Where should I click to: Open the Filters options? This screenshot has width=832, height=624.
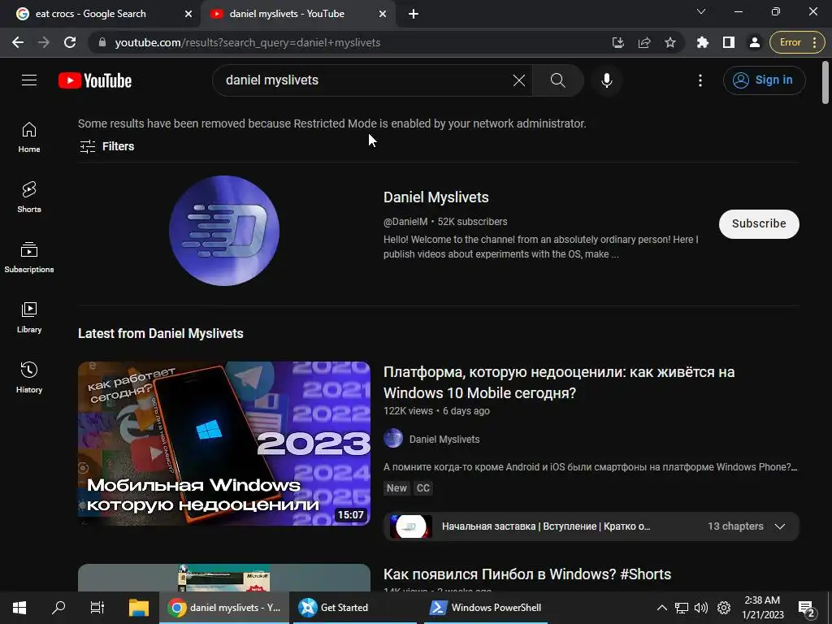106,146
